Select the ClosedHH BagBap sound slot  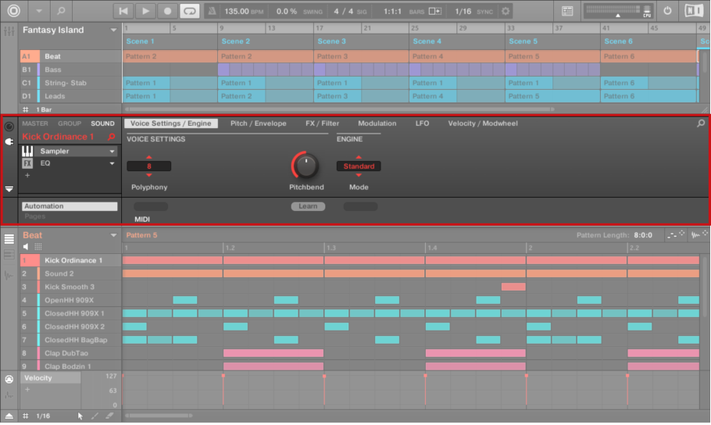[x=75, y=340]
